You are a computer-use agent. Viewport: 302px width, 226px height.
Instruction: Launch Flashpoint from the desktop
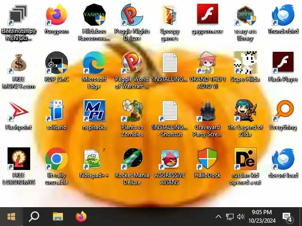18,112
